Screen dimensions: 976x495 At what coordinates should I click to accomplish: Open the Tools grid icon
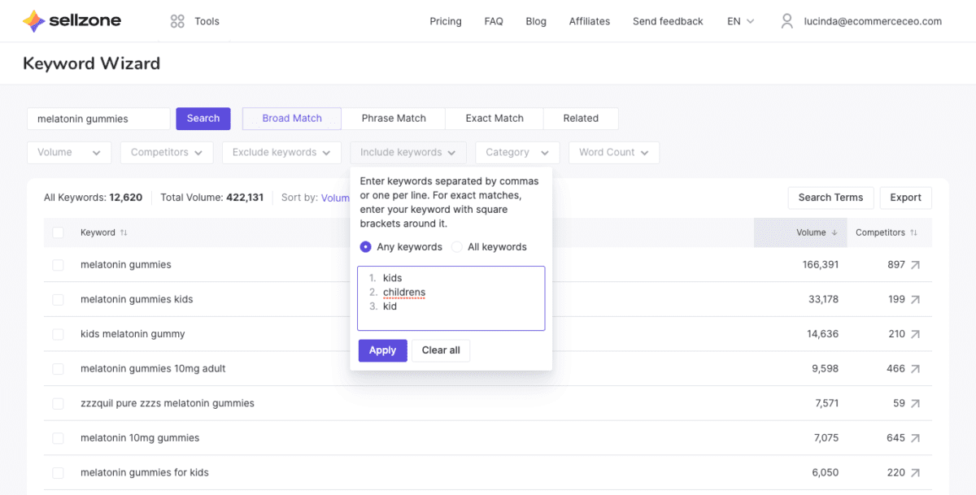coord(177,21)
